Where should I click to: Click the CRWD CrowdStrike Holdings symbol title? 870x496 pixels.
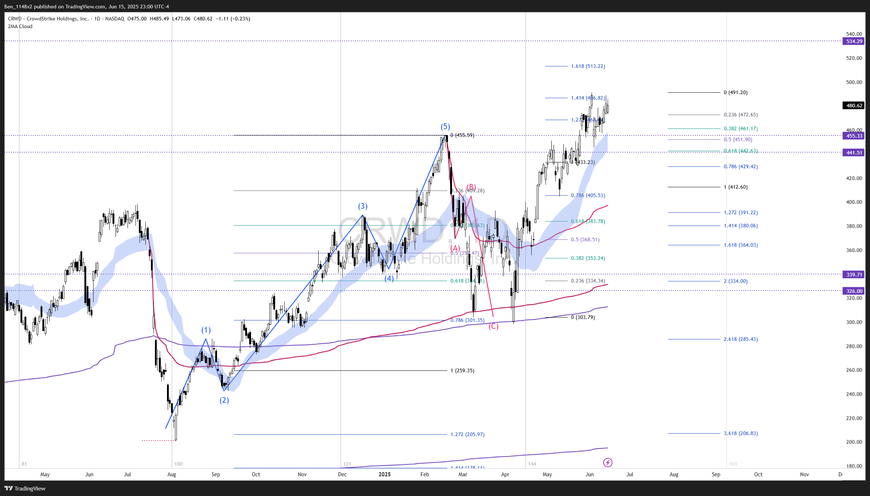(48, 19)
